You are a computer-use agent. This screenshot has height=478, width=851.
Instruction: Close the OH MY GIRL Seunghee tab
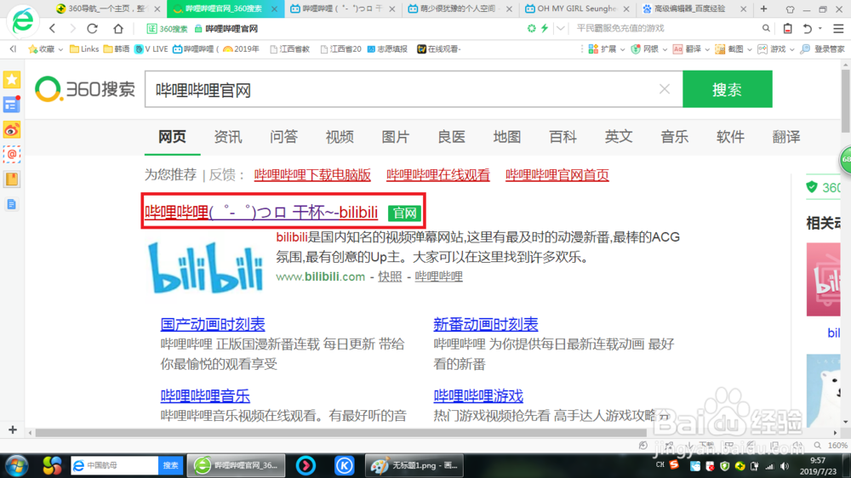pyautogui.click(x=626, y=9)
